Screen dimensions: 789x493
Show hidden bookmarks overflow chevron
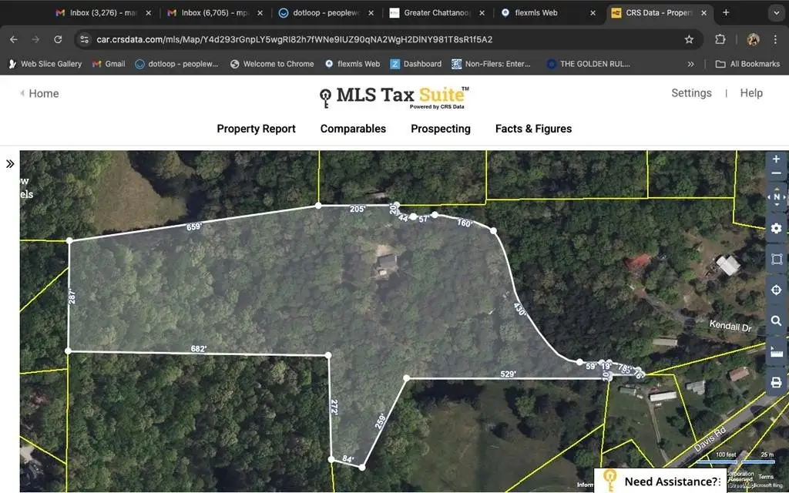tap(690, 64)
